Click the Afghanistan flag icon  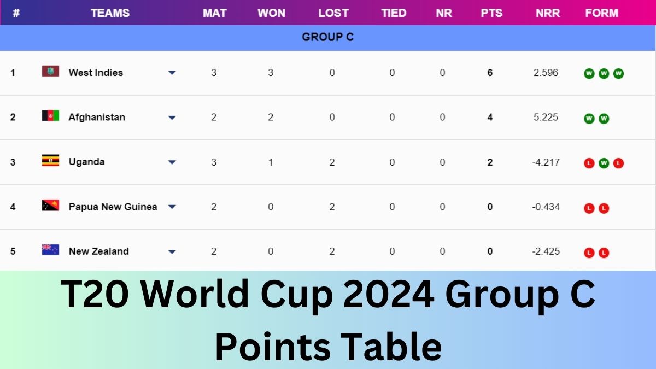[50, 116]
